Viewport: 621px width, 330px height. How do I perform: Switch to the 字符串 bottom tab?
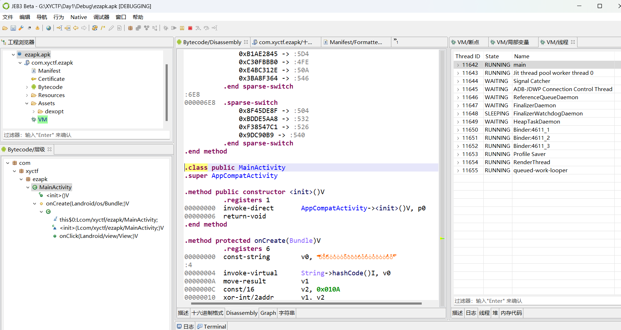tap(287, 313)
